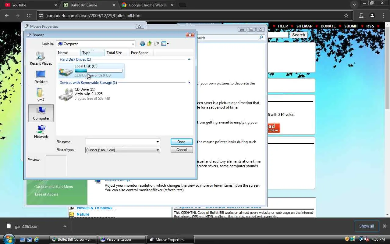Click Open in the Browse dialog

click(x=181, y=142)
